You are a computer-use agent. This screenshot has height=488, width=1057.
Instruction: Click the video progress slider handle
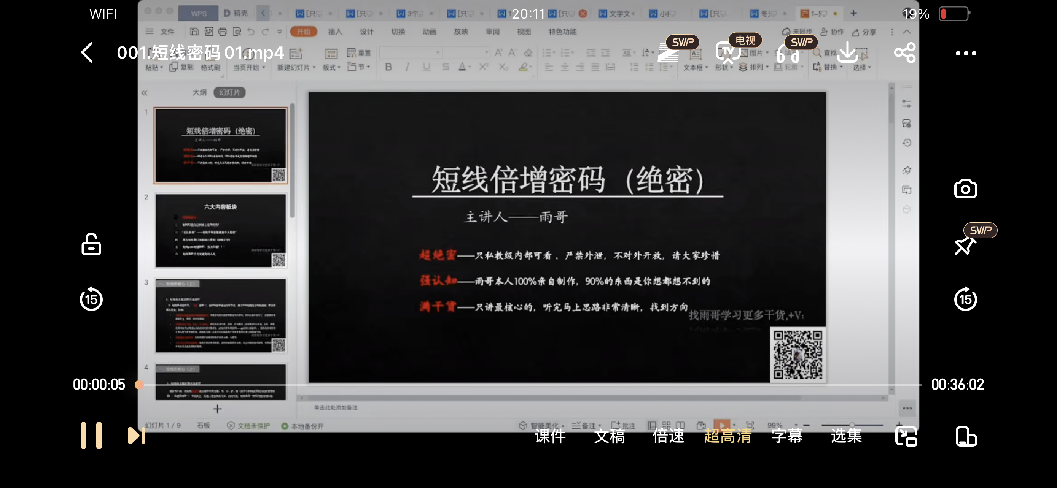tap(140, 384)
